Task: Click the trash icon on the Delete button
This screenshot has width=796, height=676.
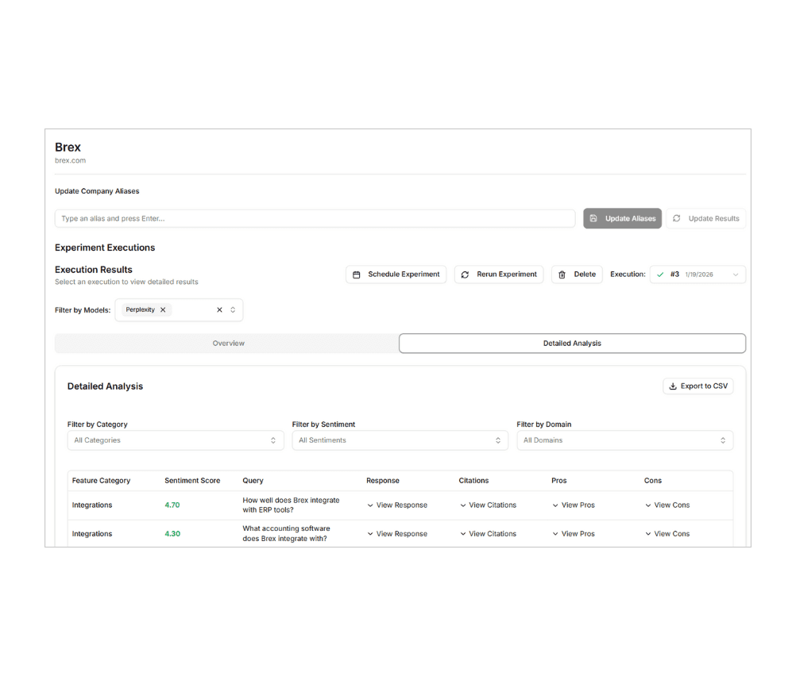Action: (562, 274)
